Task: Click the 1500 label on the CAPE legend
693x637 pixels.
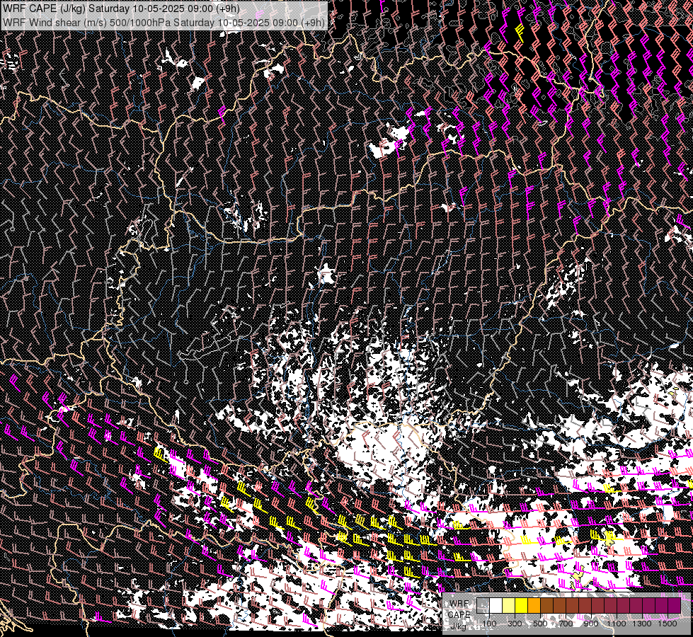Action: [x=668, y=624]
